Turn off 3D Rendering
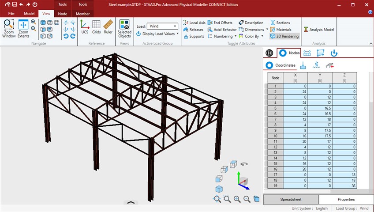Screen dimensions: 374x212 pyautogui.click(x=284, y=36)
